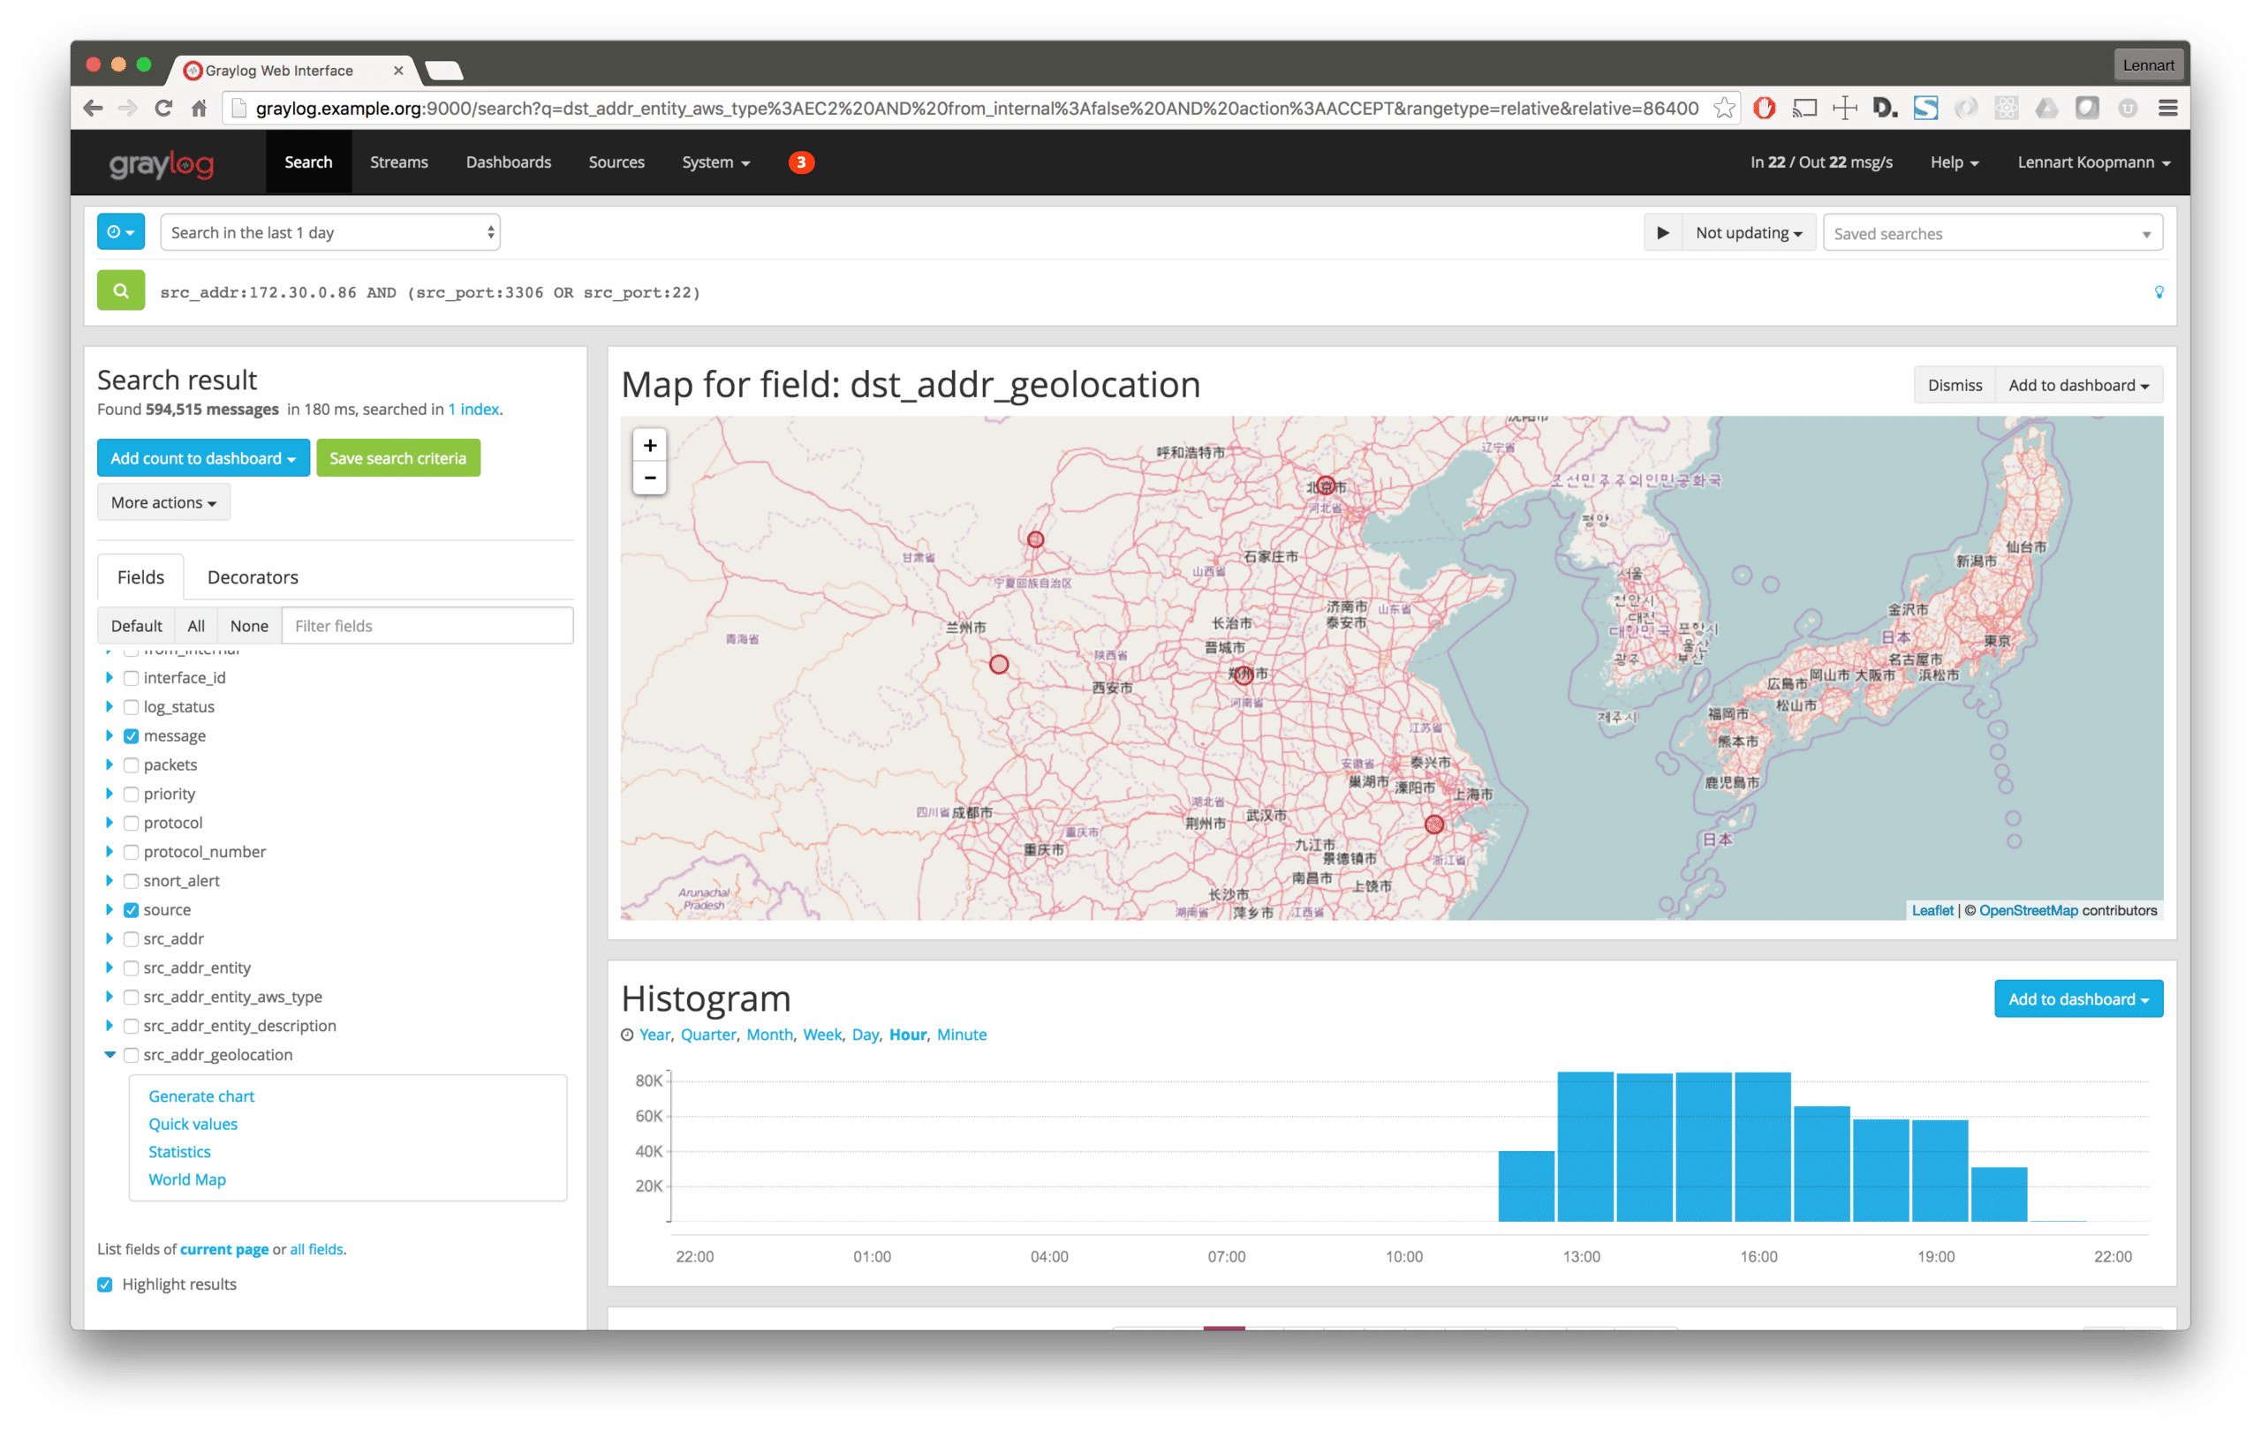Open the time range type clock button
This screenshot has height=1431, width=2261.
pyautogui.click(x=120, y=232)
